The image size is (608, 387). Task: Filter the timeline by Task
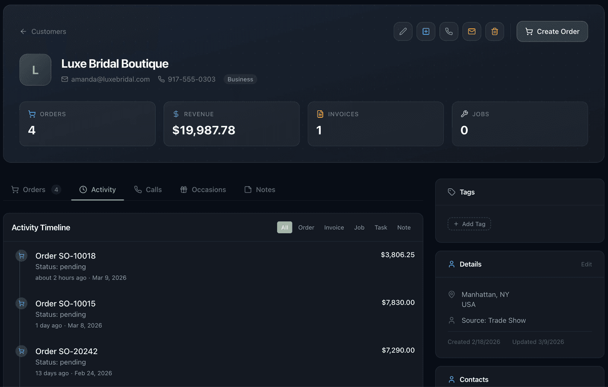click(x=381, y=228)
